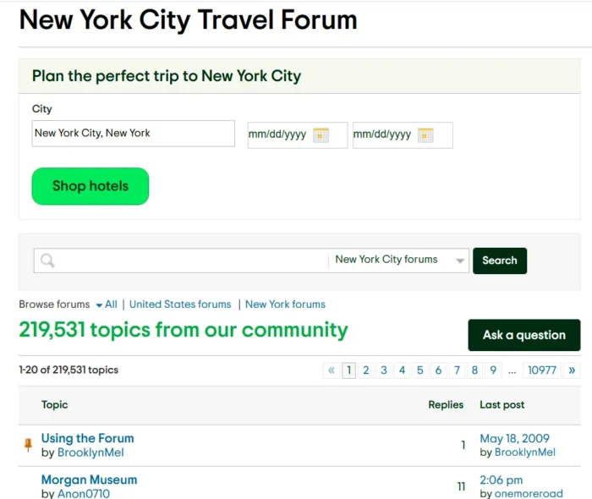Open the check-out date calendar icon
The height and width of the screenshot is (499, 592).
(x=425, y=135)
